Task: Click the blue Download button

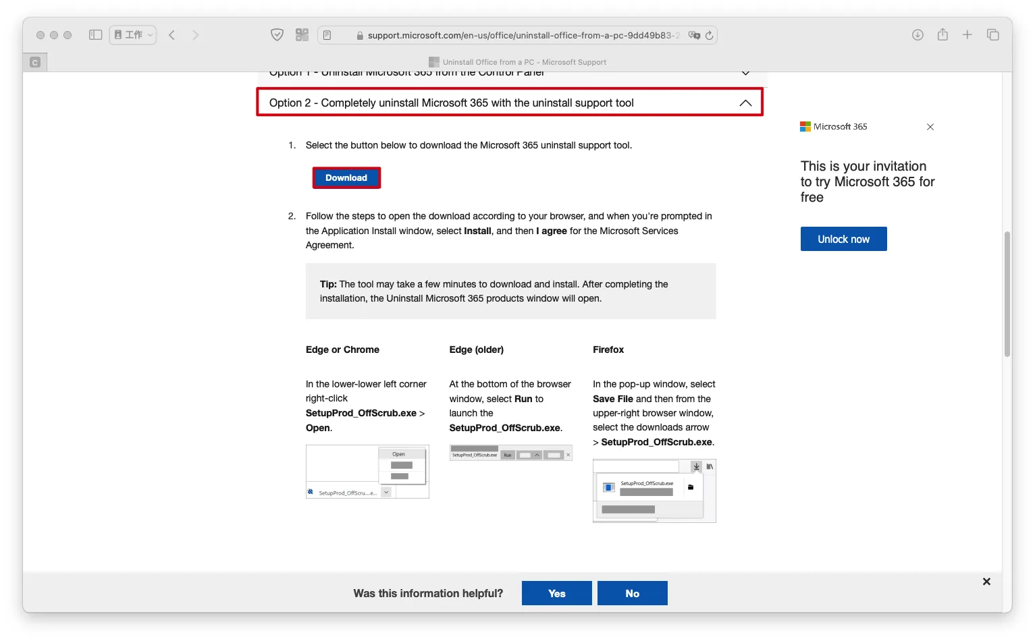Action: point(346,177)
